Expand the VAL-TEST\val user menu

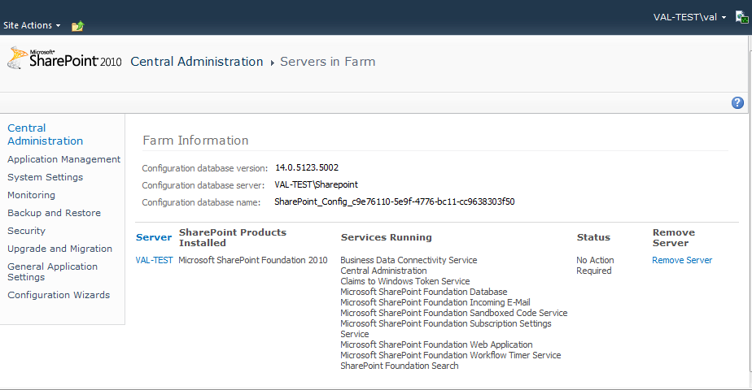tap(689, 17)
